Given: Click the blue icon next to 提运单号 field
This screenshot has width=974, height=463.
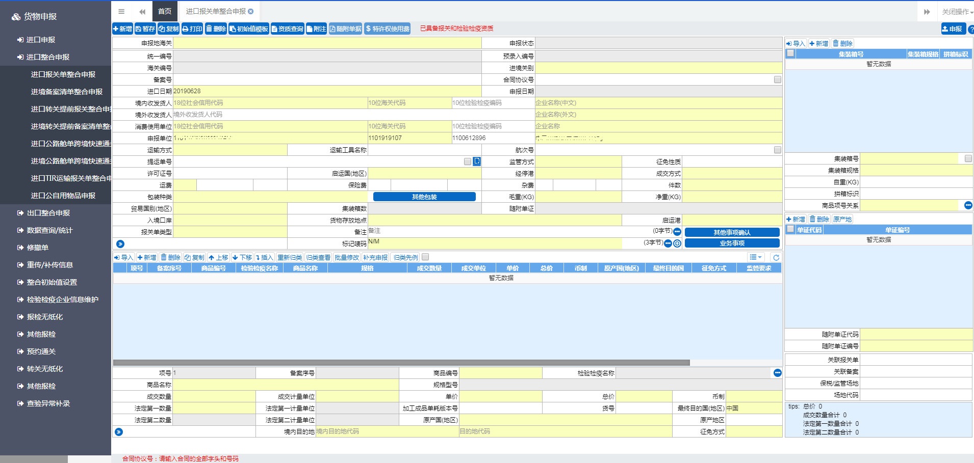Looking at the screenshot, I should (477, 161).
